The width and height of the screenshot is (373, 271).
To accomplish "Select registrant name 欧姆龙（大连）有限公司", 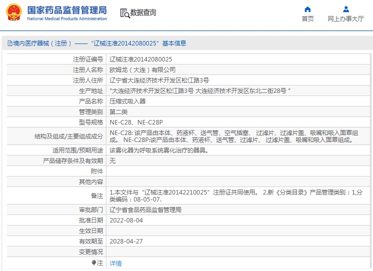I will click(x=142, y=70).
